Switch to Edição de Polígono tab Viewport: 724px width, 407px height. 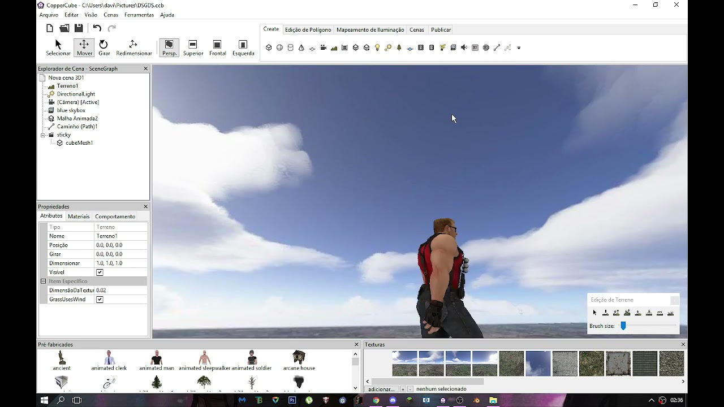point(308,29)
